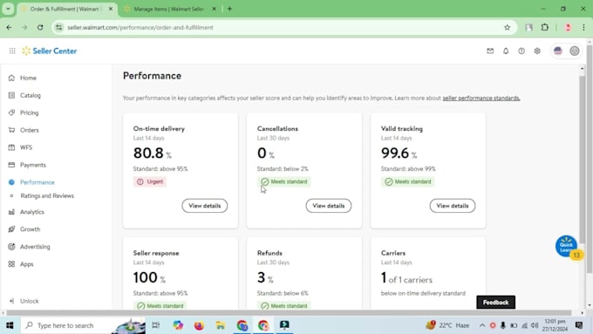Bookmark this page with star icon
This screenshot has width=593, height=334.
click(x=508, y=27)
